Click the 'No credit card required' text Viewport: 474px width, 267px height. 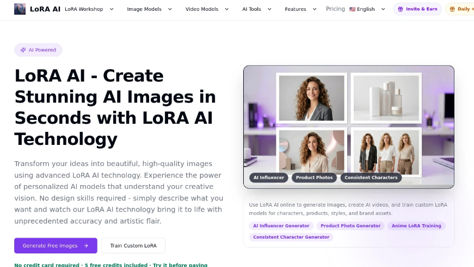[x=47, y=265]
